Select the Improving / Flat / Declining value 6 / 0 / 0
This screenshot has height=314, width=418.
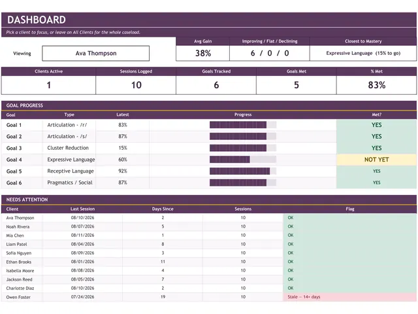click(x=270, y=53)
